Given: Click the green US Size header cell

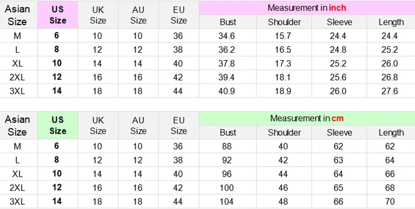Looking at the screenshot, I should tap(57, 125).
